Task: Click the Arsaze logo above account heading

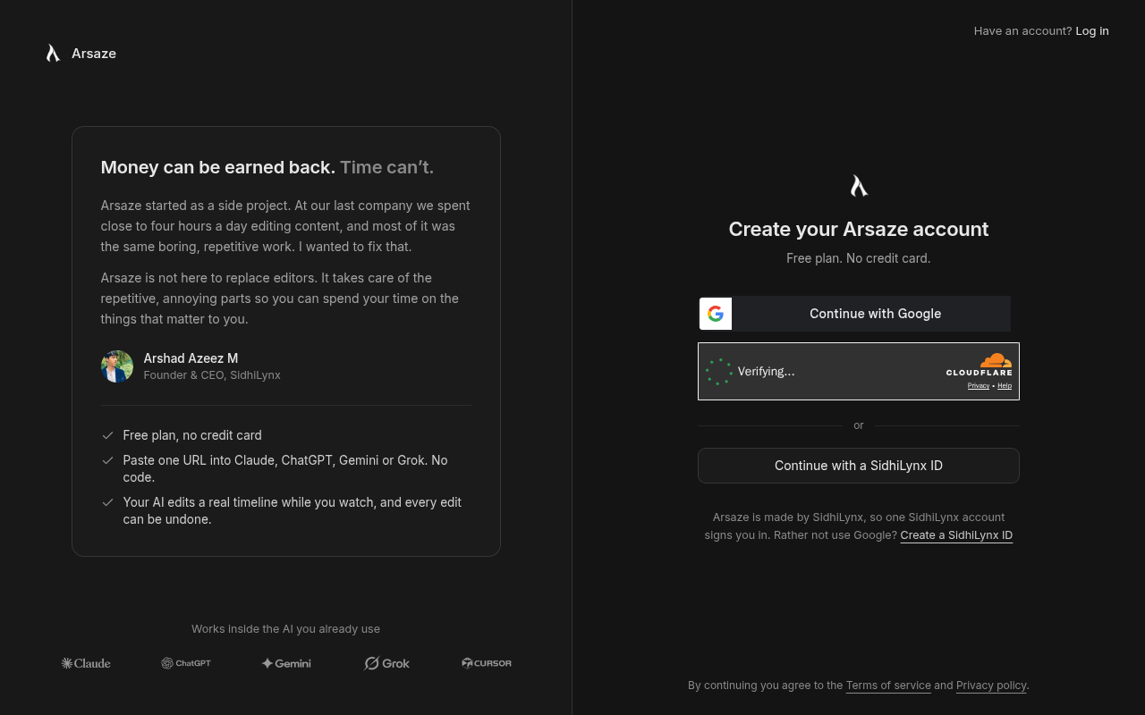Action: pyautogui.click(x=859, y=186)
